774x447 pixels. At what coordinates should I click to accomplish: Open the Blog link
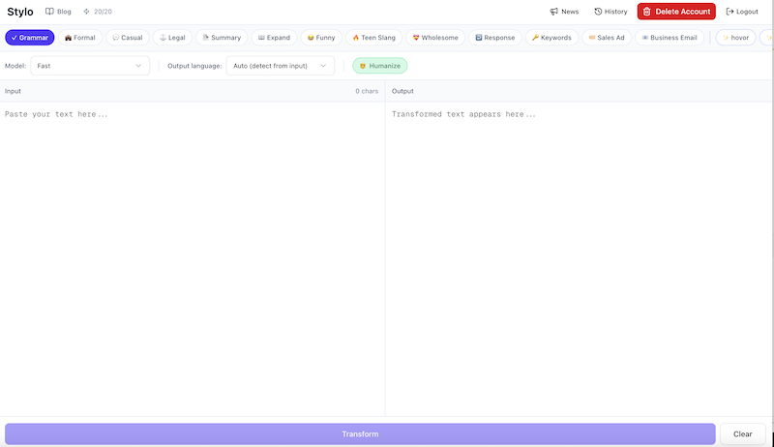(x=58, y=12)
